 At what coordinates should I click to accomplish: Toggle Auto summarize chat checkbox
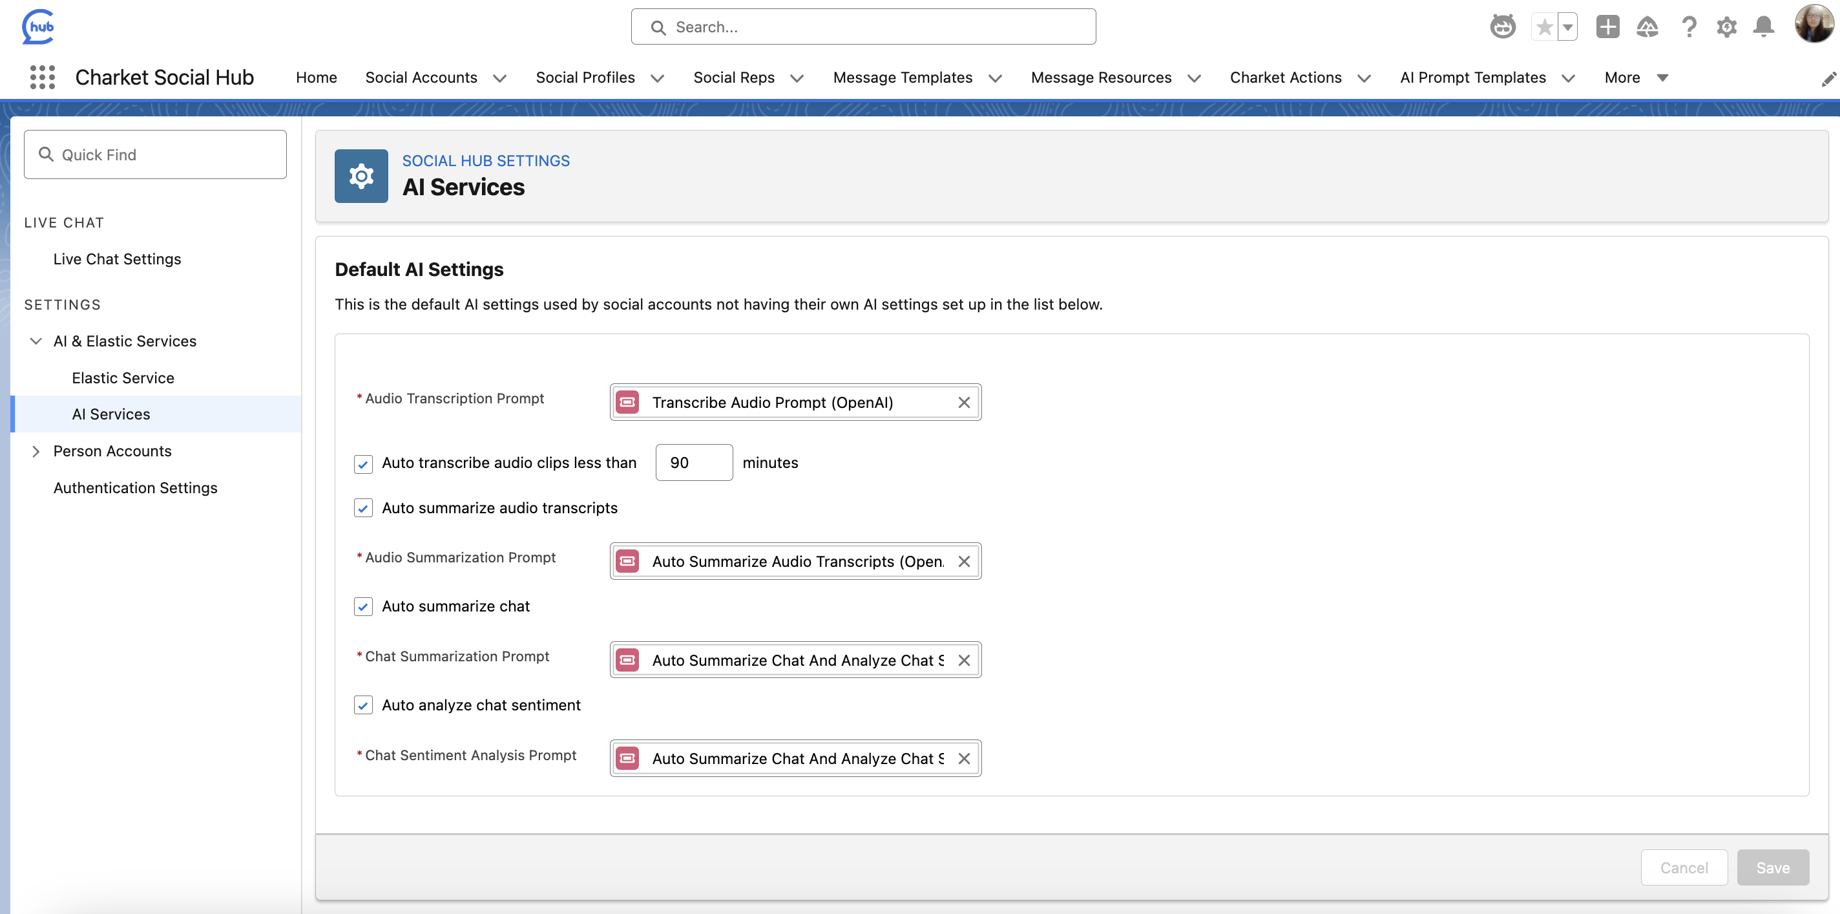(x=363, y=607)
